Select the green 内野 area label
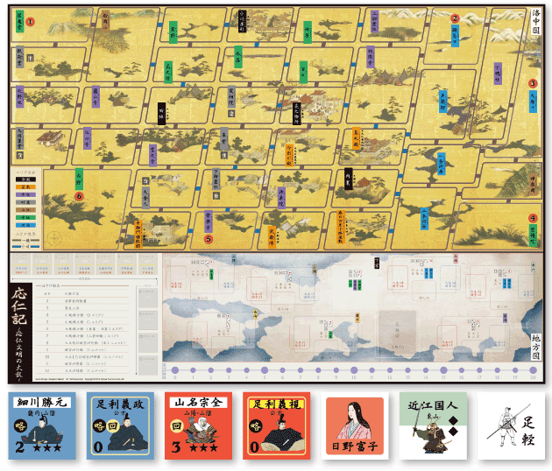 [x=79, y=179]
